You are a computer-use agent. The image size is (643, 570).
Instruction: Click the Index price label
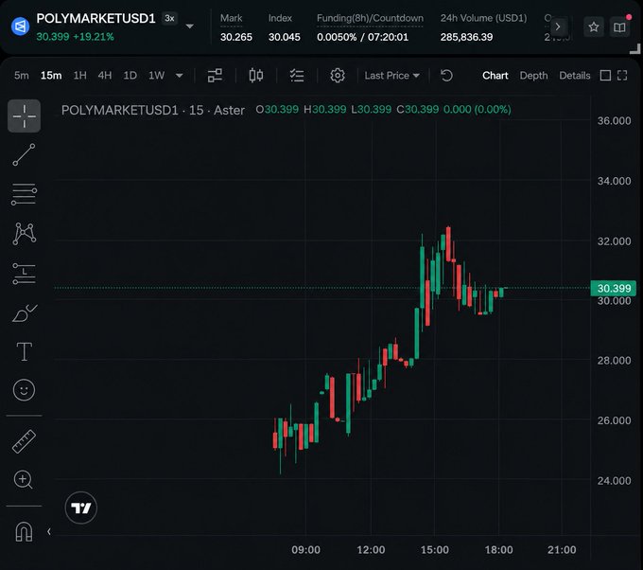coord(280,18)
